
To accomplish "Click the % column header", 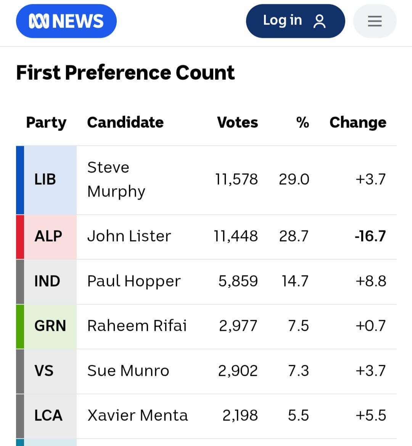I will (303, 122).
